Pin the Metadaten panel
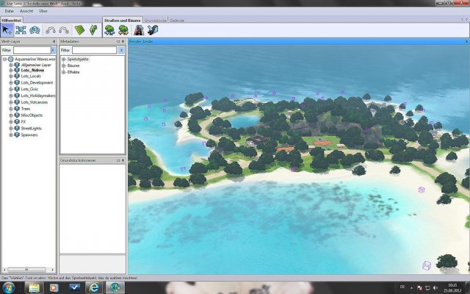This screenshot has width=470, height=294. [x=123, y=41]
